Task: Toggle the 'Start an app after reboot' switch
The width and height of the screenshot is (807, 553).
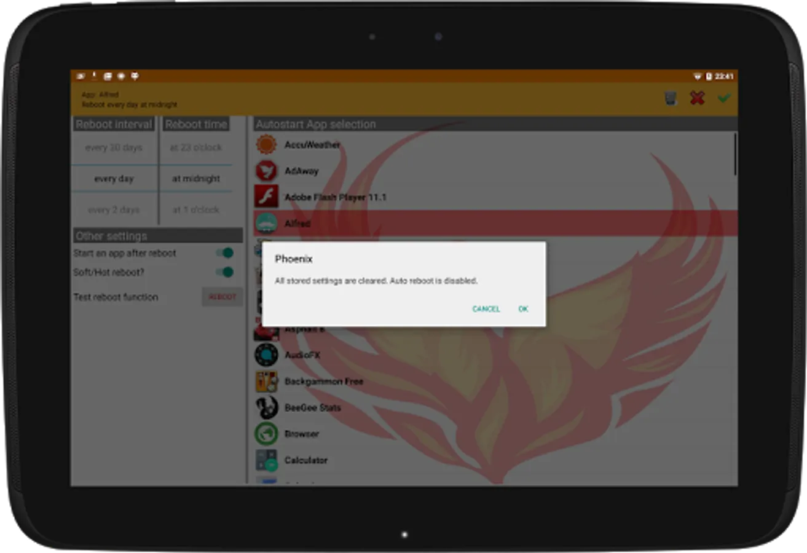Action: coord(224,253)
